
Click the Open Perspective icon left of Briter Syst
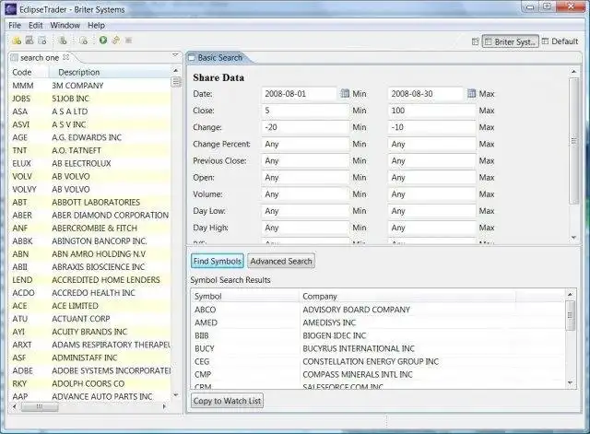476,41
